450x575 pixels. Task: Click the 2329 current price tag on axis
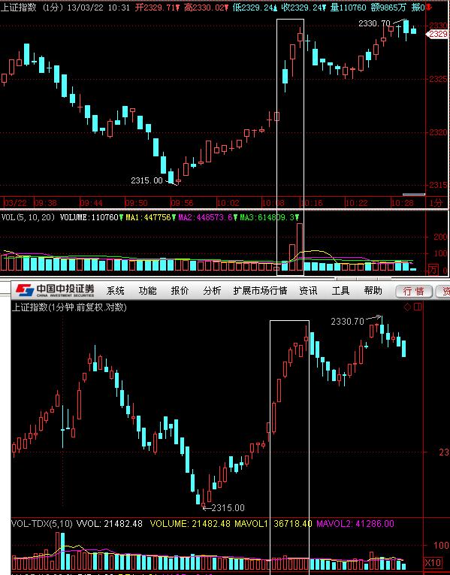[x=437, y=34]
